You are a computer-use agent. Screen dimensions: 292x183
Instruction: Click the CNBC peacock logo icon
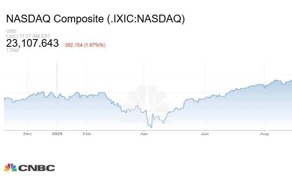10,168
